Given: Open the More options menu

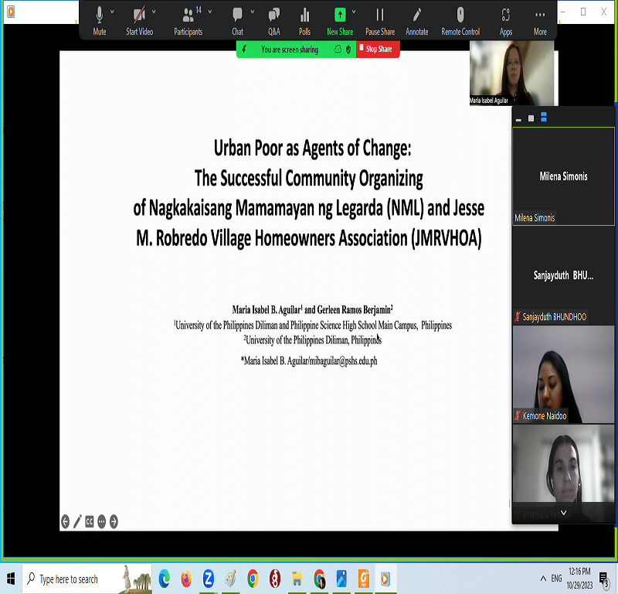Looking at the screenshot, I should pos(540,15).
